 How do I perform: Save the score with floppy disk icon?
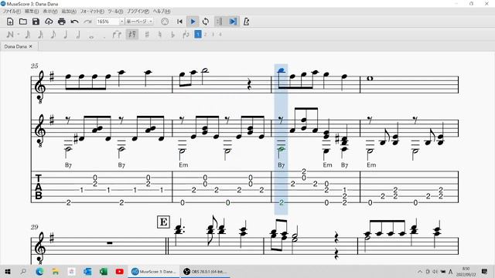[36, 22]
